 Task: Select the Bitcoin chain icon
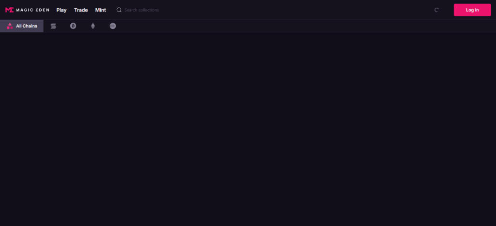73,26
